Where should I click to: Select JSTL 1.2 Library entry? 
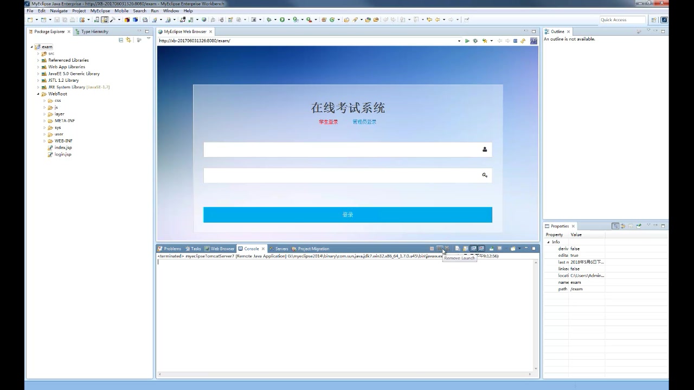[x=60, y=80]
